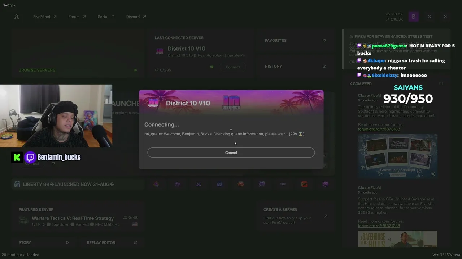This screenshot has height=259, width=462.
Task: Open the Forum link in the top bar
Action: click(77, 17)
